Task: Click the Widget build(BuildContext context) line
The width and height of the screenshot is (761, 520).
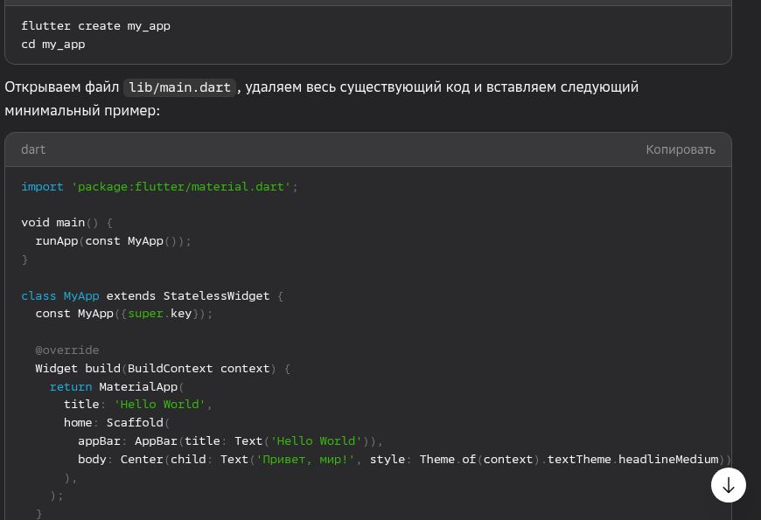Action: point(163,368)
